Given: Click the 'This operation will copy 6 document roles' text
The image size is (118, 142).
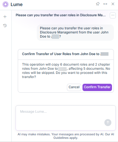Looking at the screenshot, I should (66, 71).
